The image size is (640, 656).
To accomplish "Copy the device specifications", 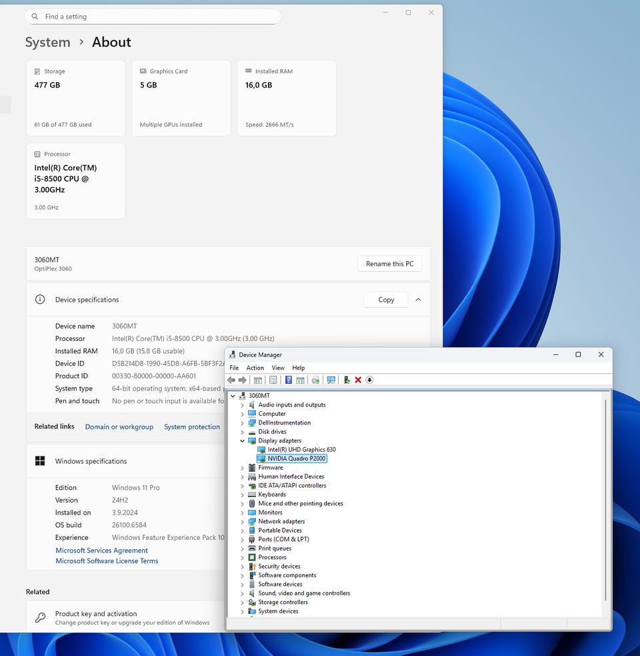I will click(x=386, y=300).
